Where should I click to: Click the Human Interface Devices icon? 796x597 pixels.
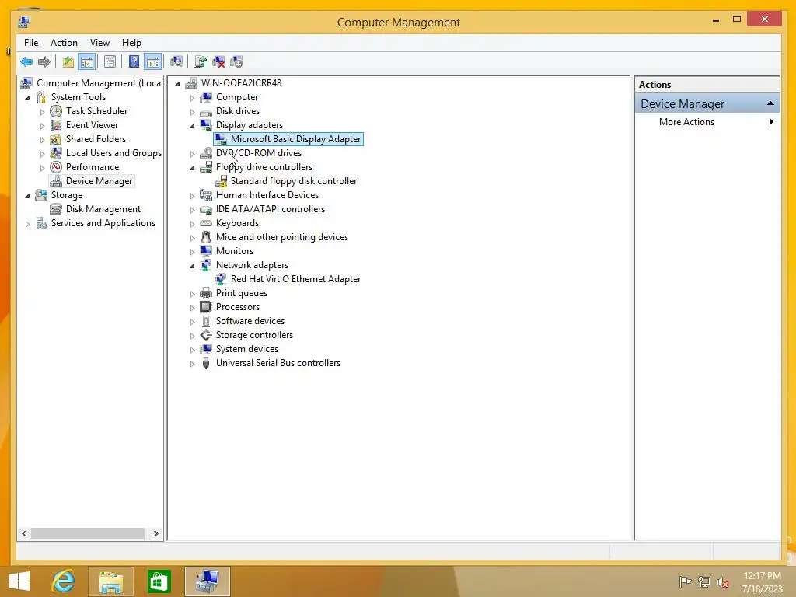pos(206,195)
